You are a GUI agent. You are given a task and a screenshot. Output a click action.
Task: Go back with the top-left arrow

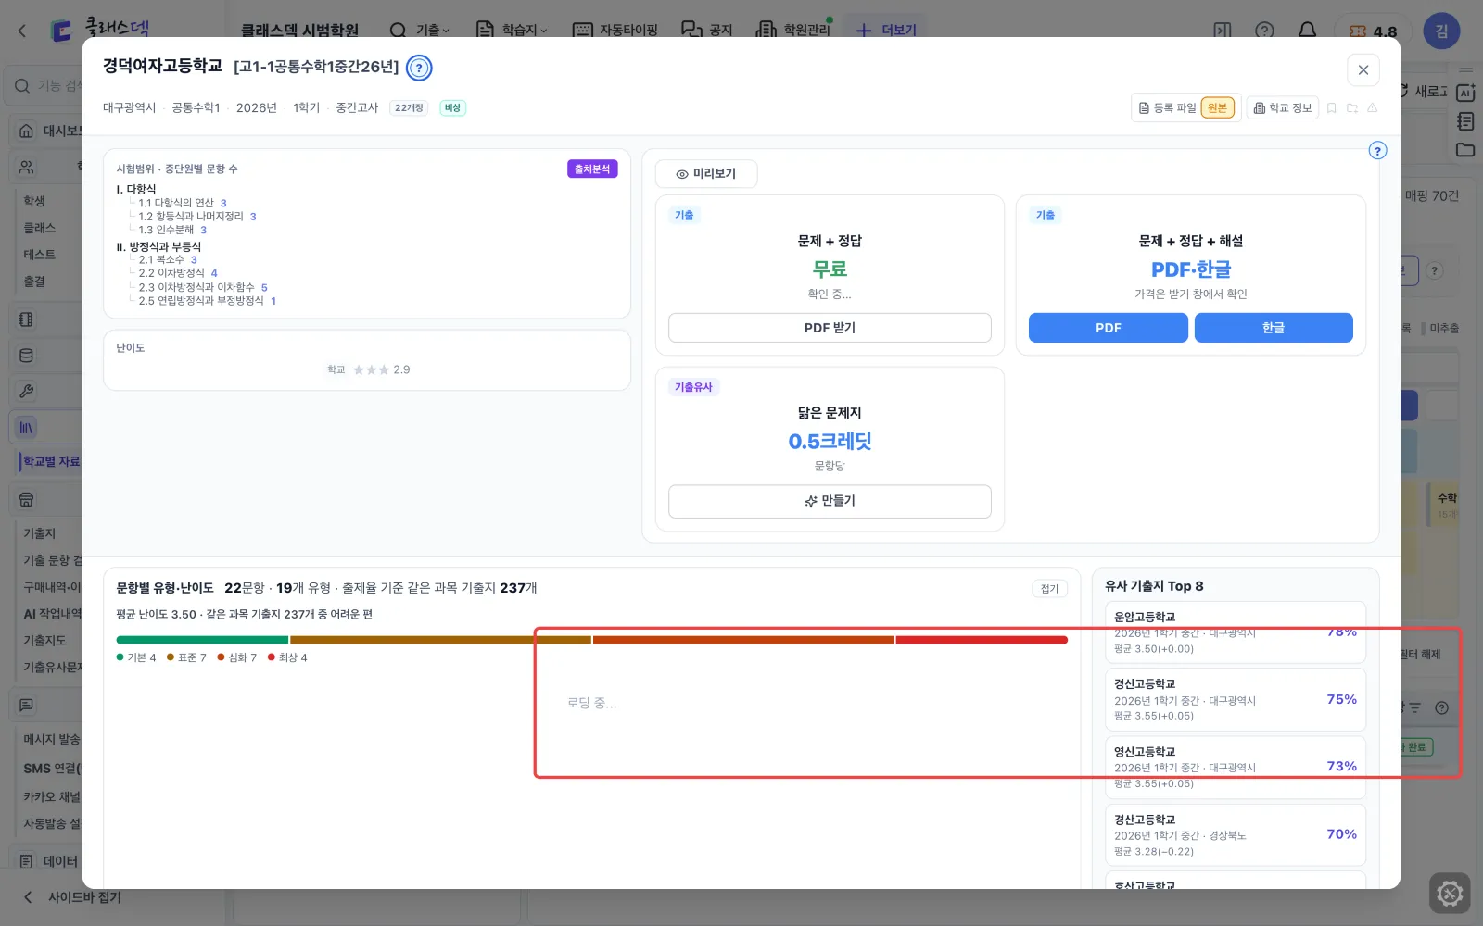tap(22, 31)
